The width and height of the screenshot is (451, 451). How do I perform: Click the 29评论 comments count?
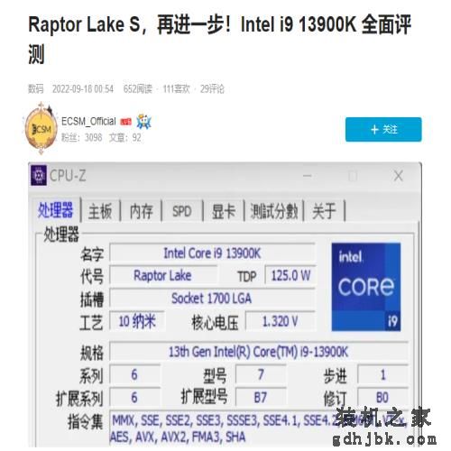click(x=212, y=89)
